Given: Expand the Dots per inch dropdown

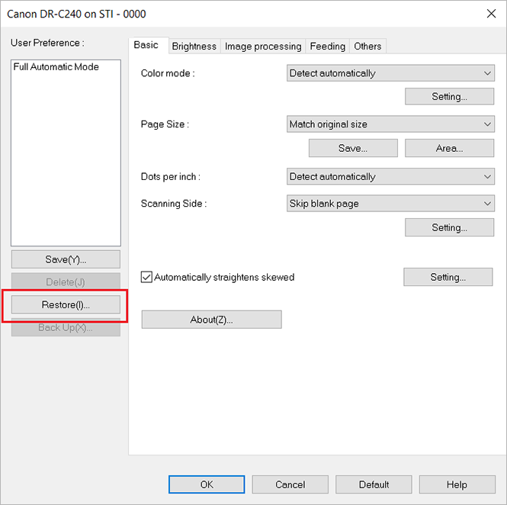Looking at the screenshot, I should point(390,177).
